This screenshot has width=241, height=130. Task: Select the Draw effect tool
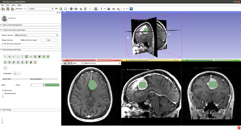[18, 57]
